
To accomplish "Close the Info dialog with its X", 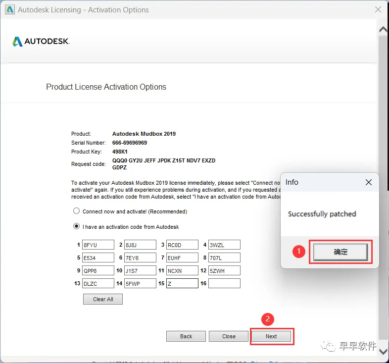I will (368, 182).
